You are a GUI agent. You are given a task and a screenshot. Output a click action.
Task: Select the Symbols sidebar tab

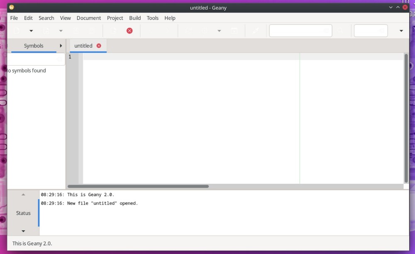(x=34, y=46)
